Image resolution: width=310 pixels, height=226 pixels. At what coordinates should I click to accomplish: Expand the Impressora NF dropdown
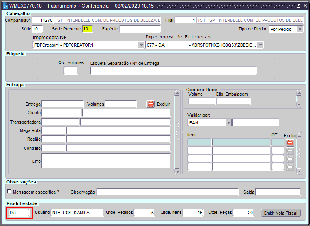(142, 45)
